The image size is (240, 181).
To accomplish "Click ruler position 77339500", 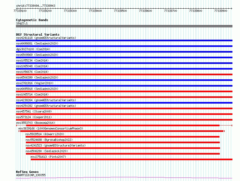I will pos(121,11).
